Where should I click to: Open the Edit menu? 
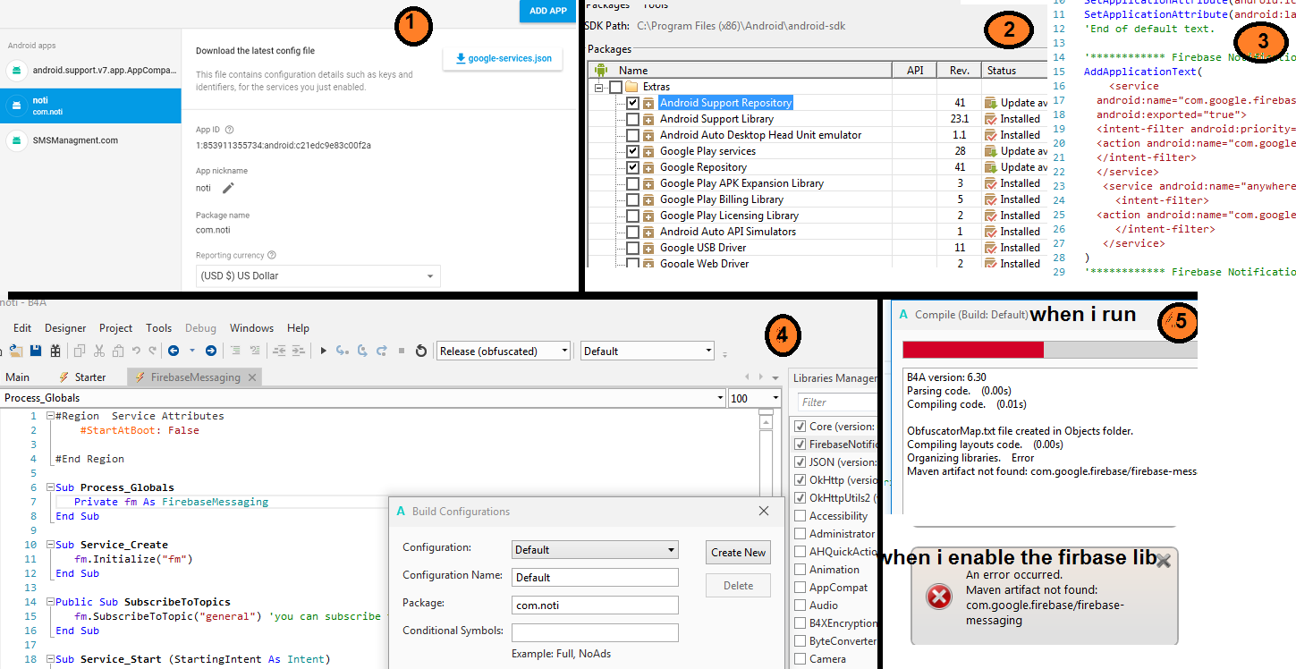22,328
